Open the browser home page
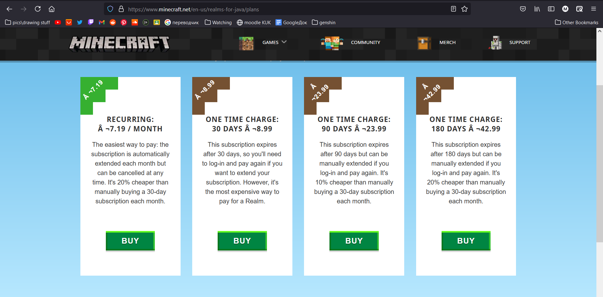The width and height of the screenshot is (603, 297). click(x=52, y=9)
